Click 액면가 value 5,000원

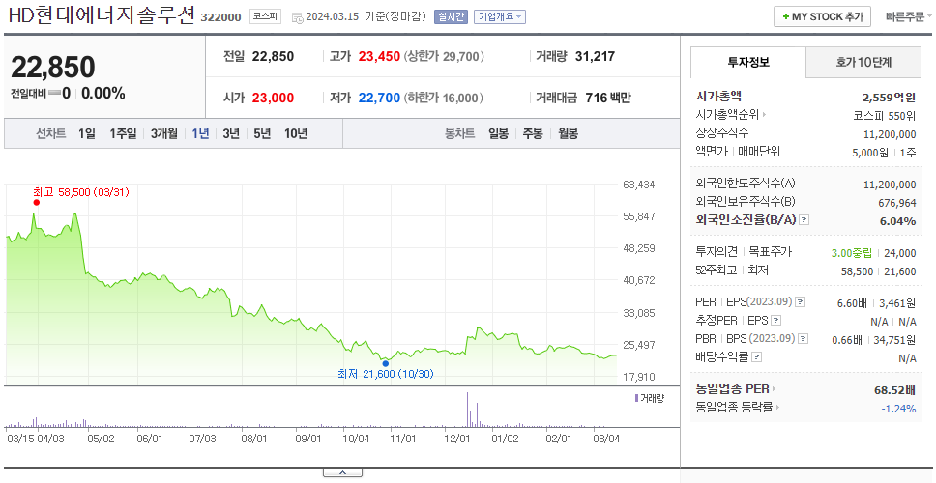pos(870,152)
